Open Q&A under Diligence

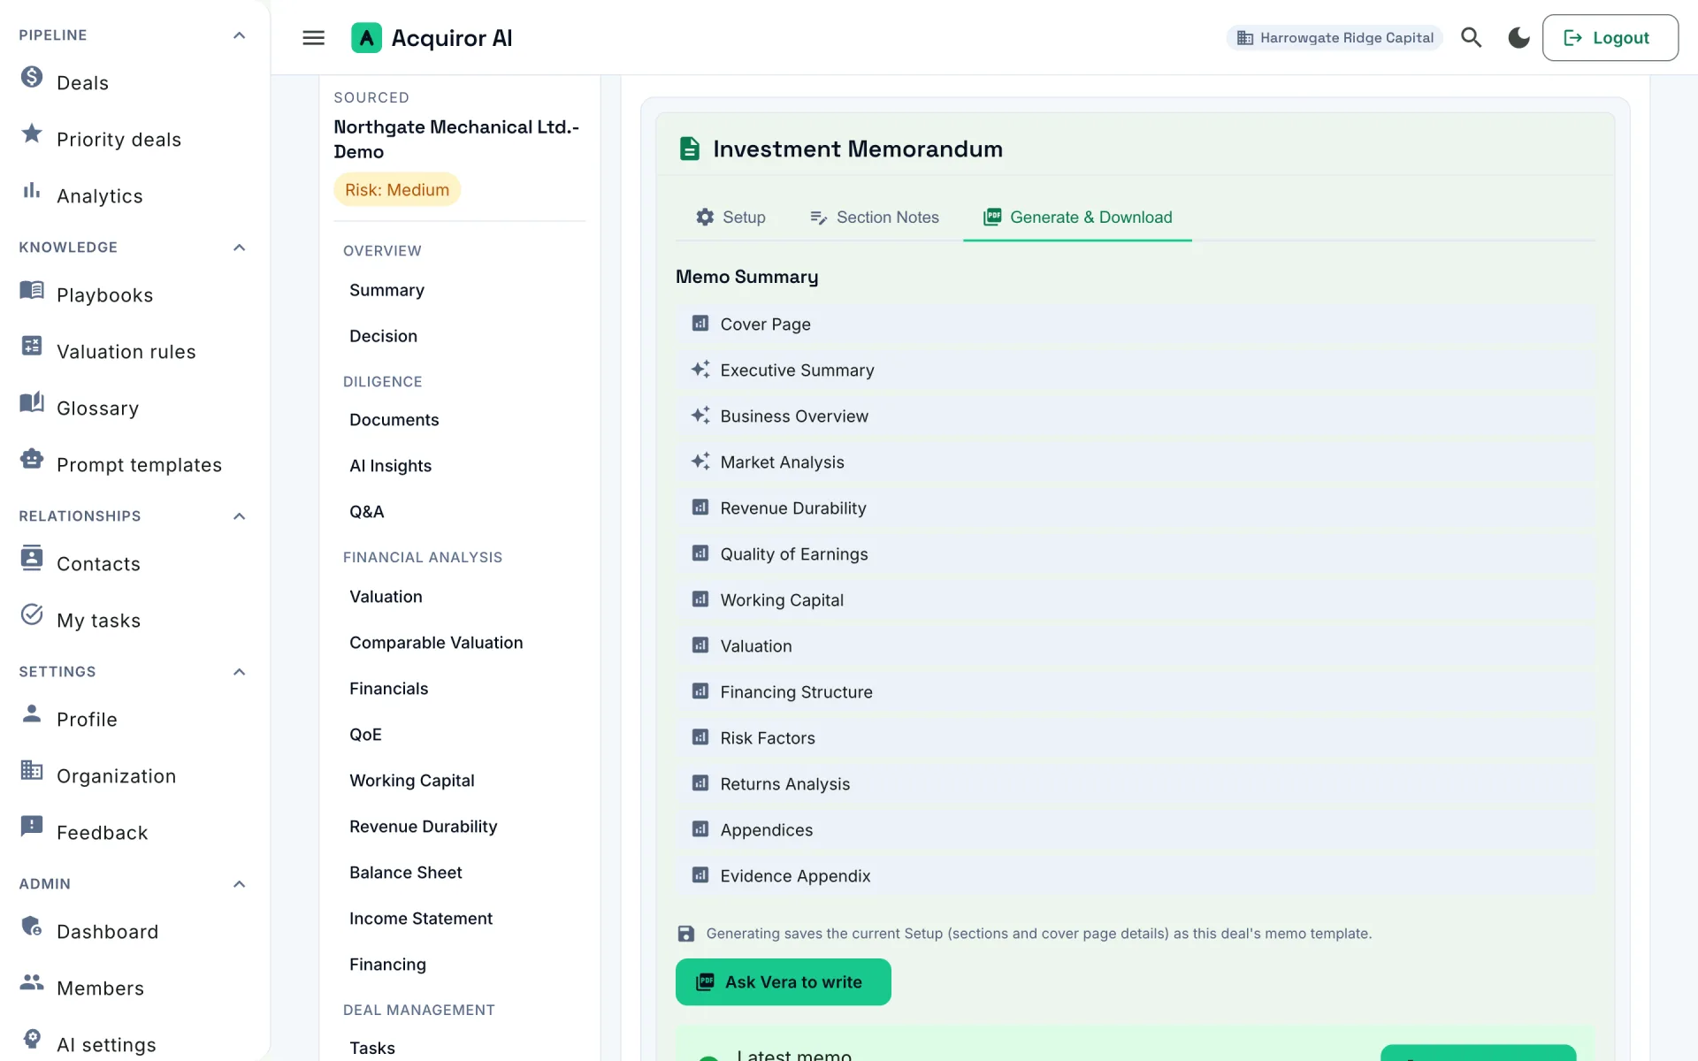tap(366, 512)
